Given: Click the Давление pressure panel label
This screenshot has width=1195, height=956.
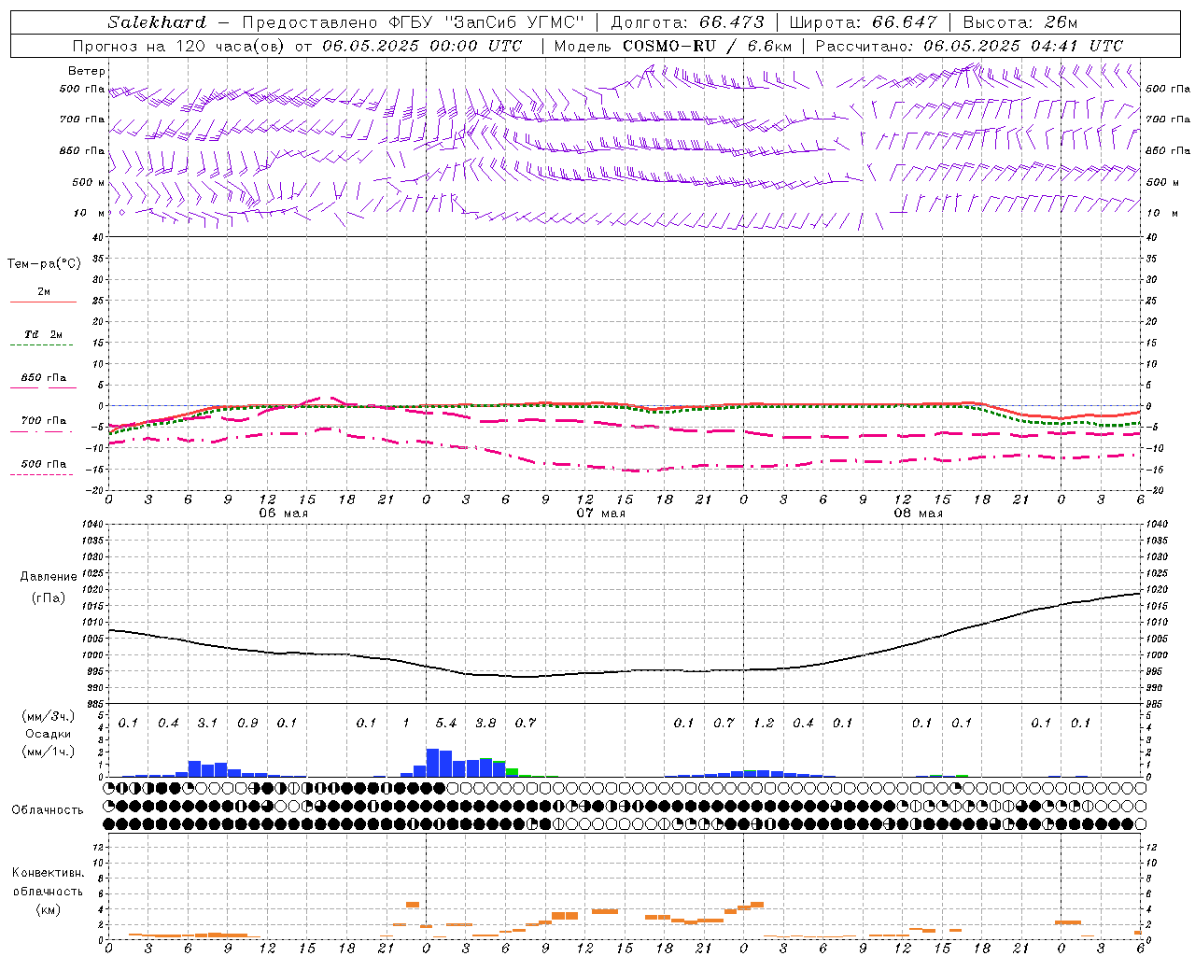Looking at the screenshot, I should click(x=49, y=577).
